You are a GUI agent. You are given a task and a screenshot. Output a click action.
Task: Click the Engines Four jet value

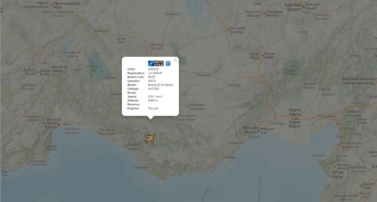(x=153, y=108)
